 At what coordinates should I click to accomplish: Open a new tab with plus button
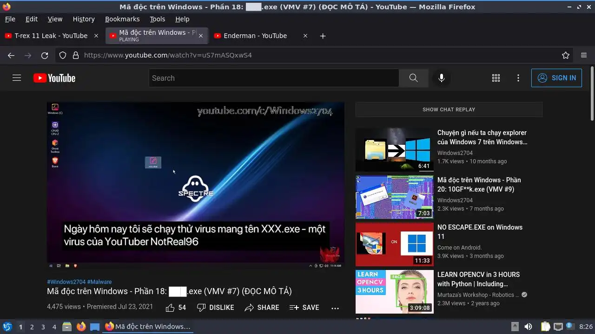[323, 36]
